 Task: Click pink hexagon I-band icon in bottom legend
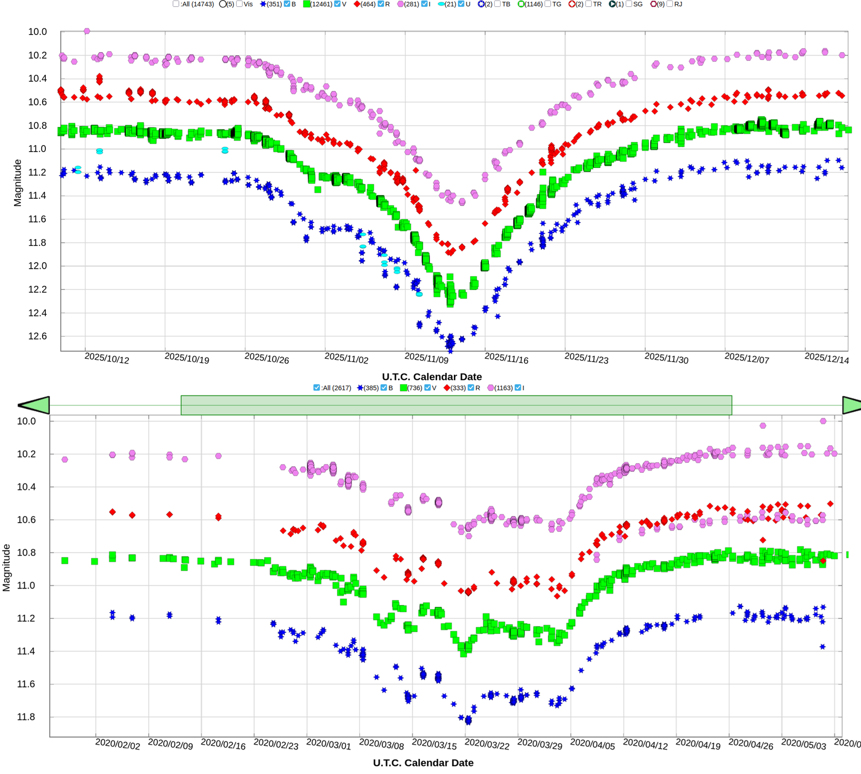point(491,388)
